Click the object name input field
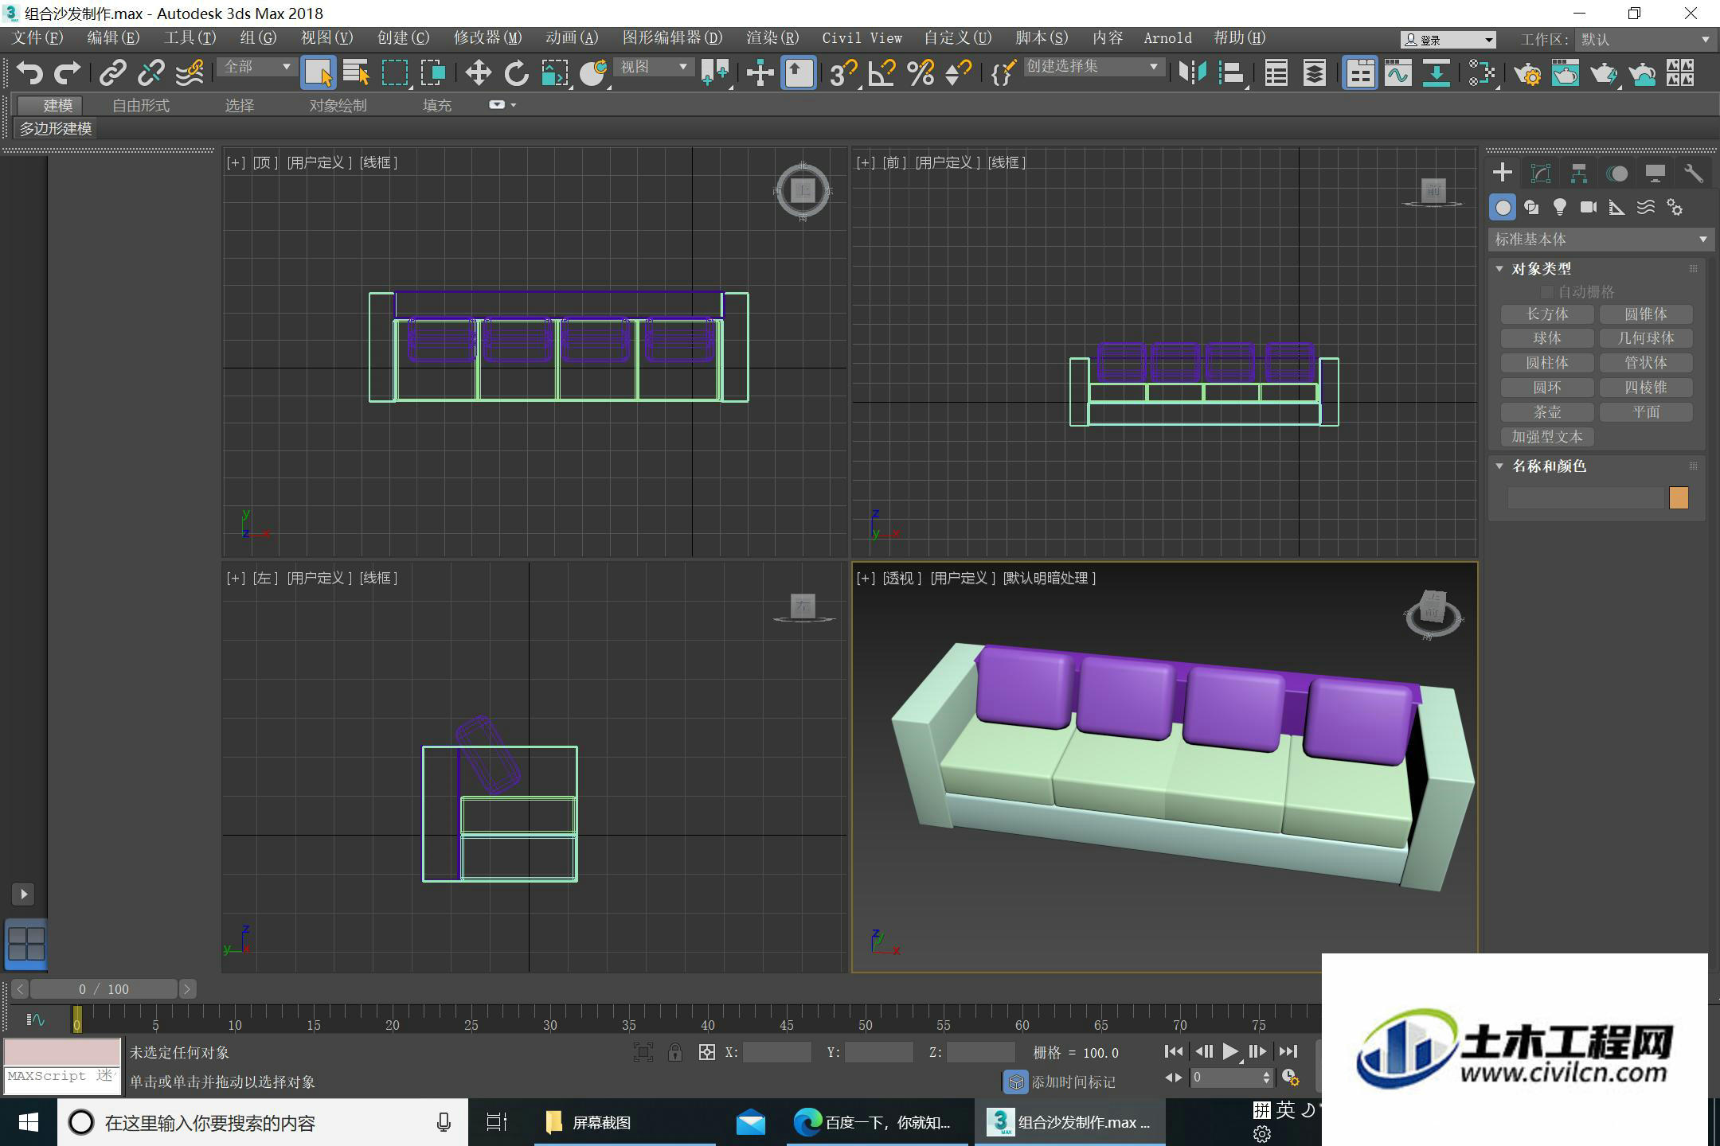The width and height of the screenshot is (1720, 1146). pyautogui.click(x=1586, y=498)
